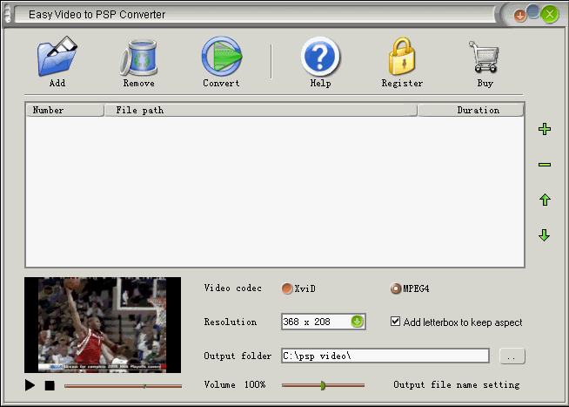Click the orange down-arrow title bar button

click(x=520, y=16)
